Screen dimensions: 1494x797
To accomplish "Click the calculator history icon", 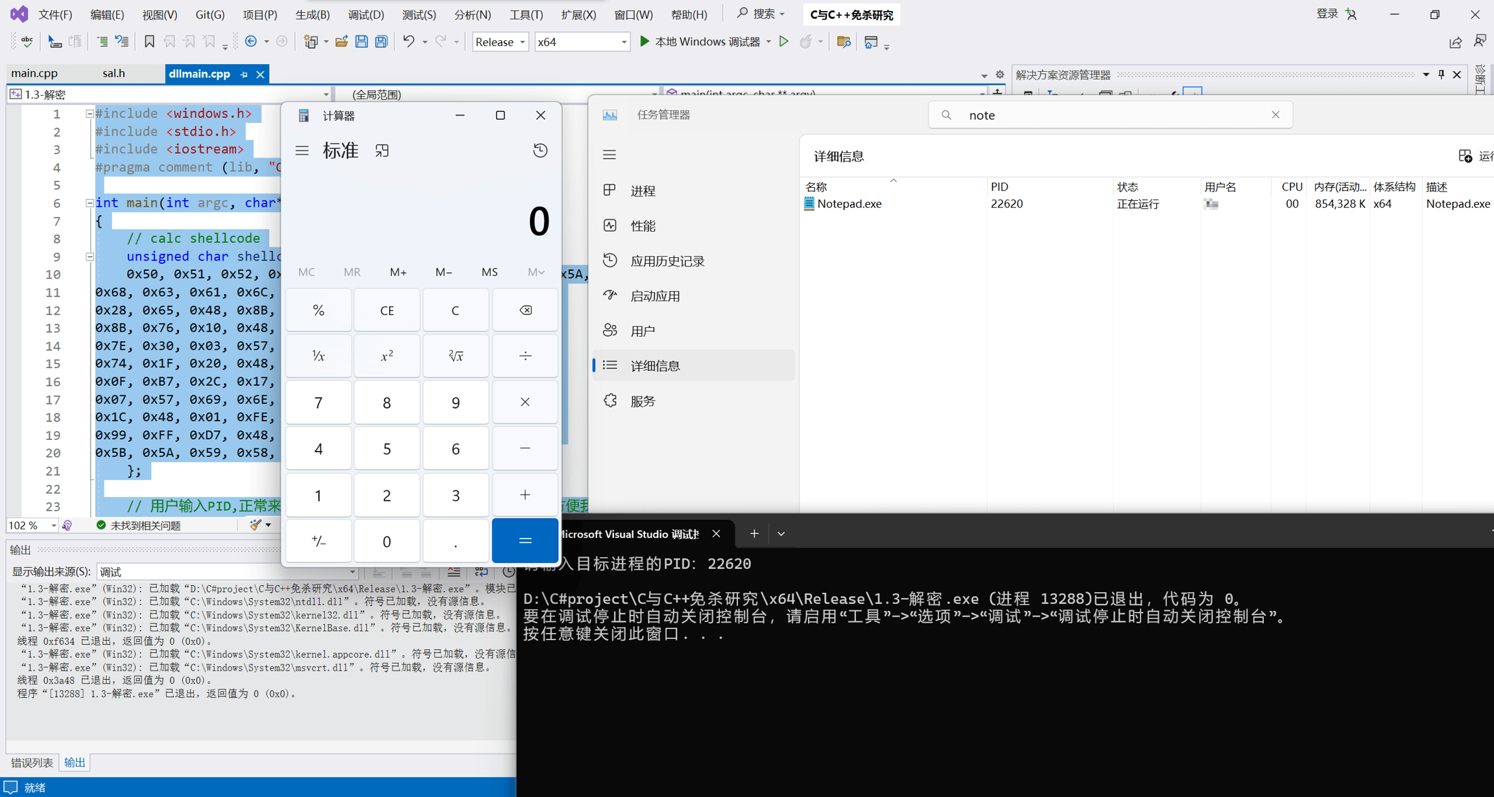I will [540, 150].
